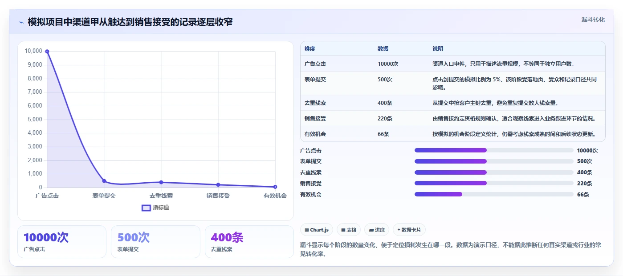Screen dimensions: 623x276
Task: Click the 有效机会 data point on the chart
Action: [275, 187]
